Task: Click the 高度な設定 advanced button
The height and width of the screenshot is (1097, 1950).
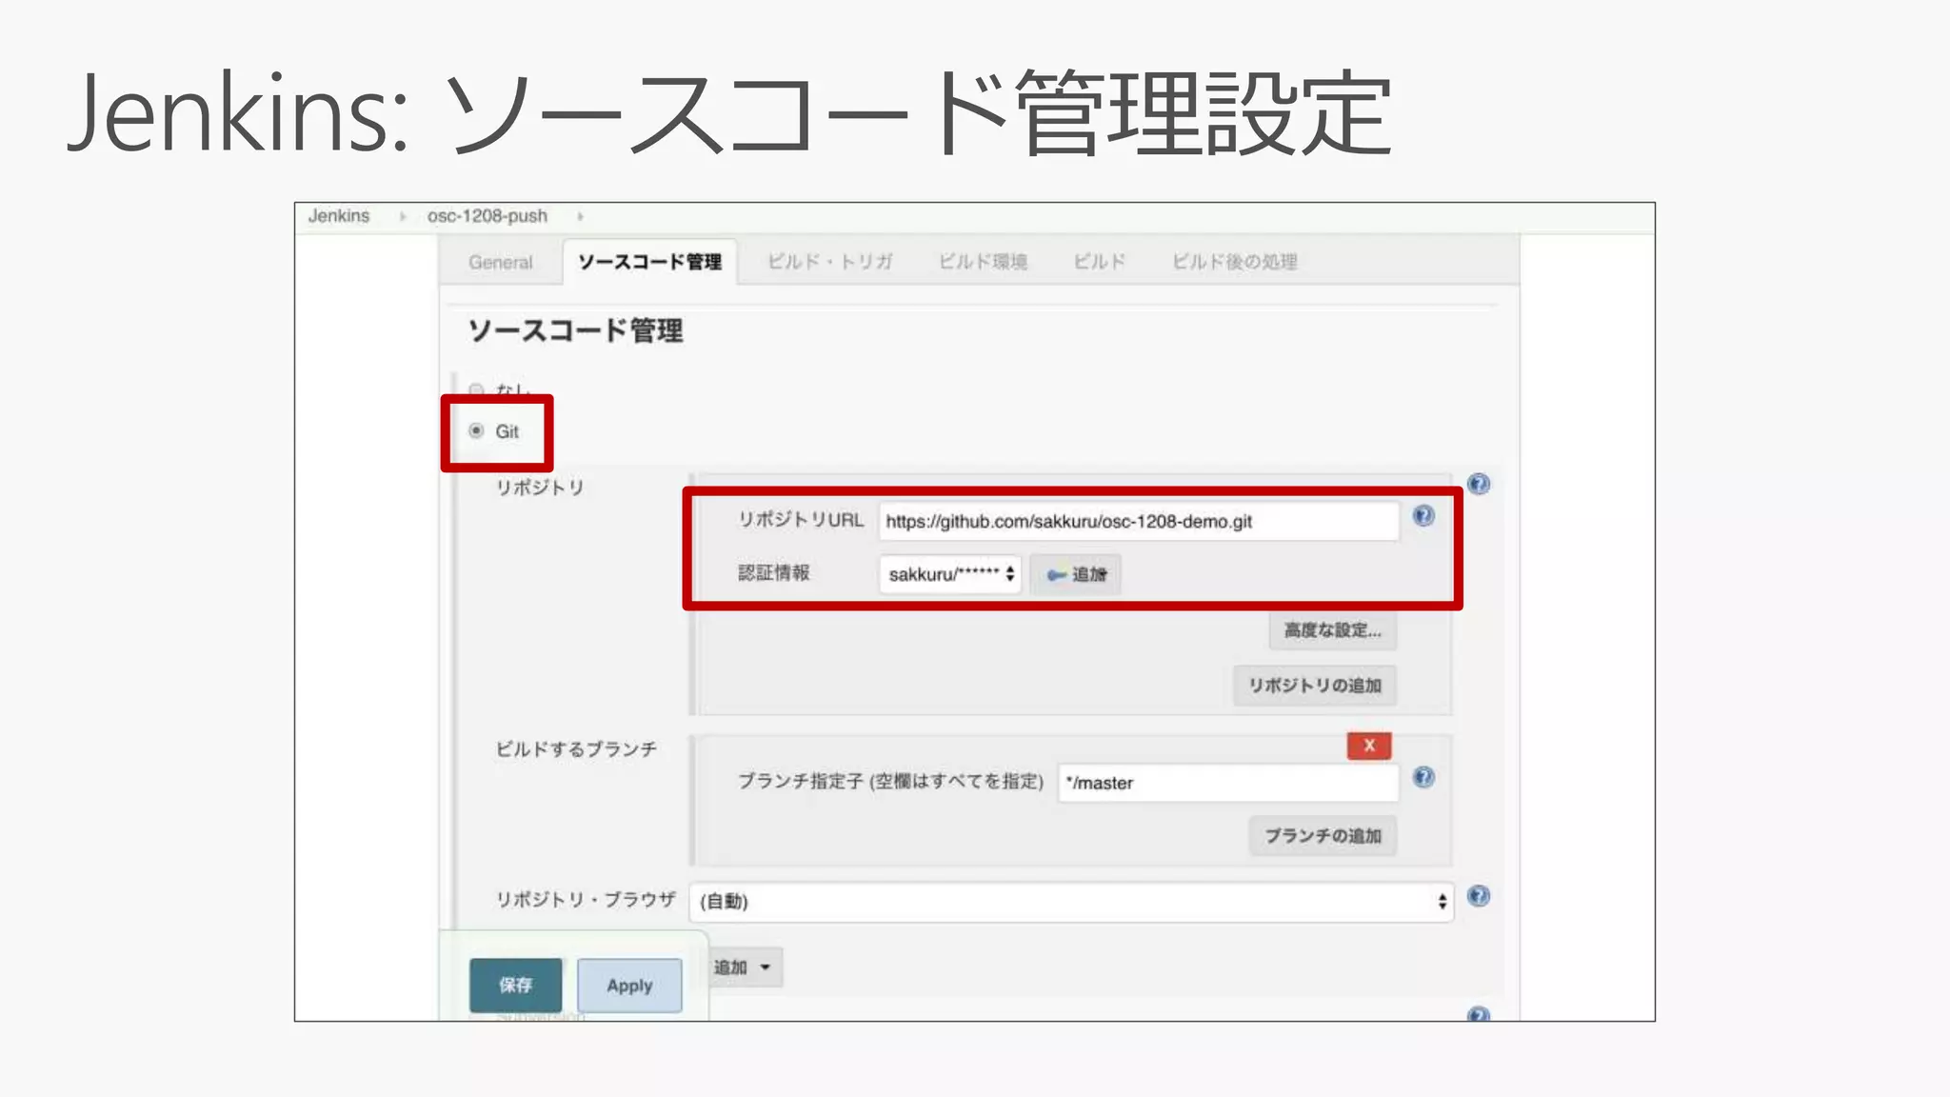Action: (1331, 630)
